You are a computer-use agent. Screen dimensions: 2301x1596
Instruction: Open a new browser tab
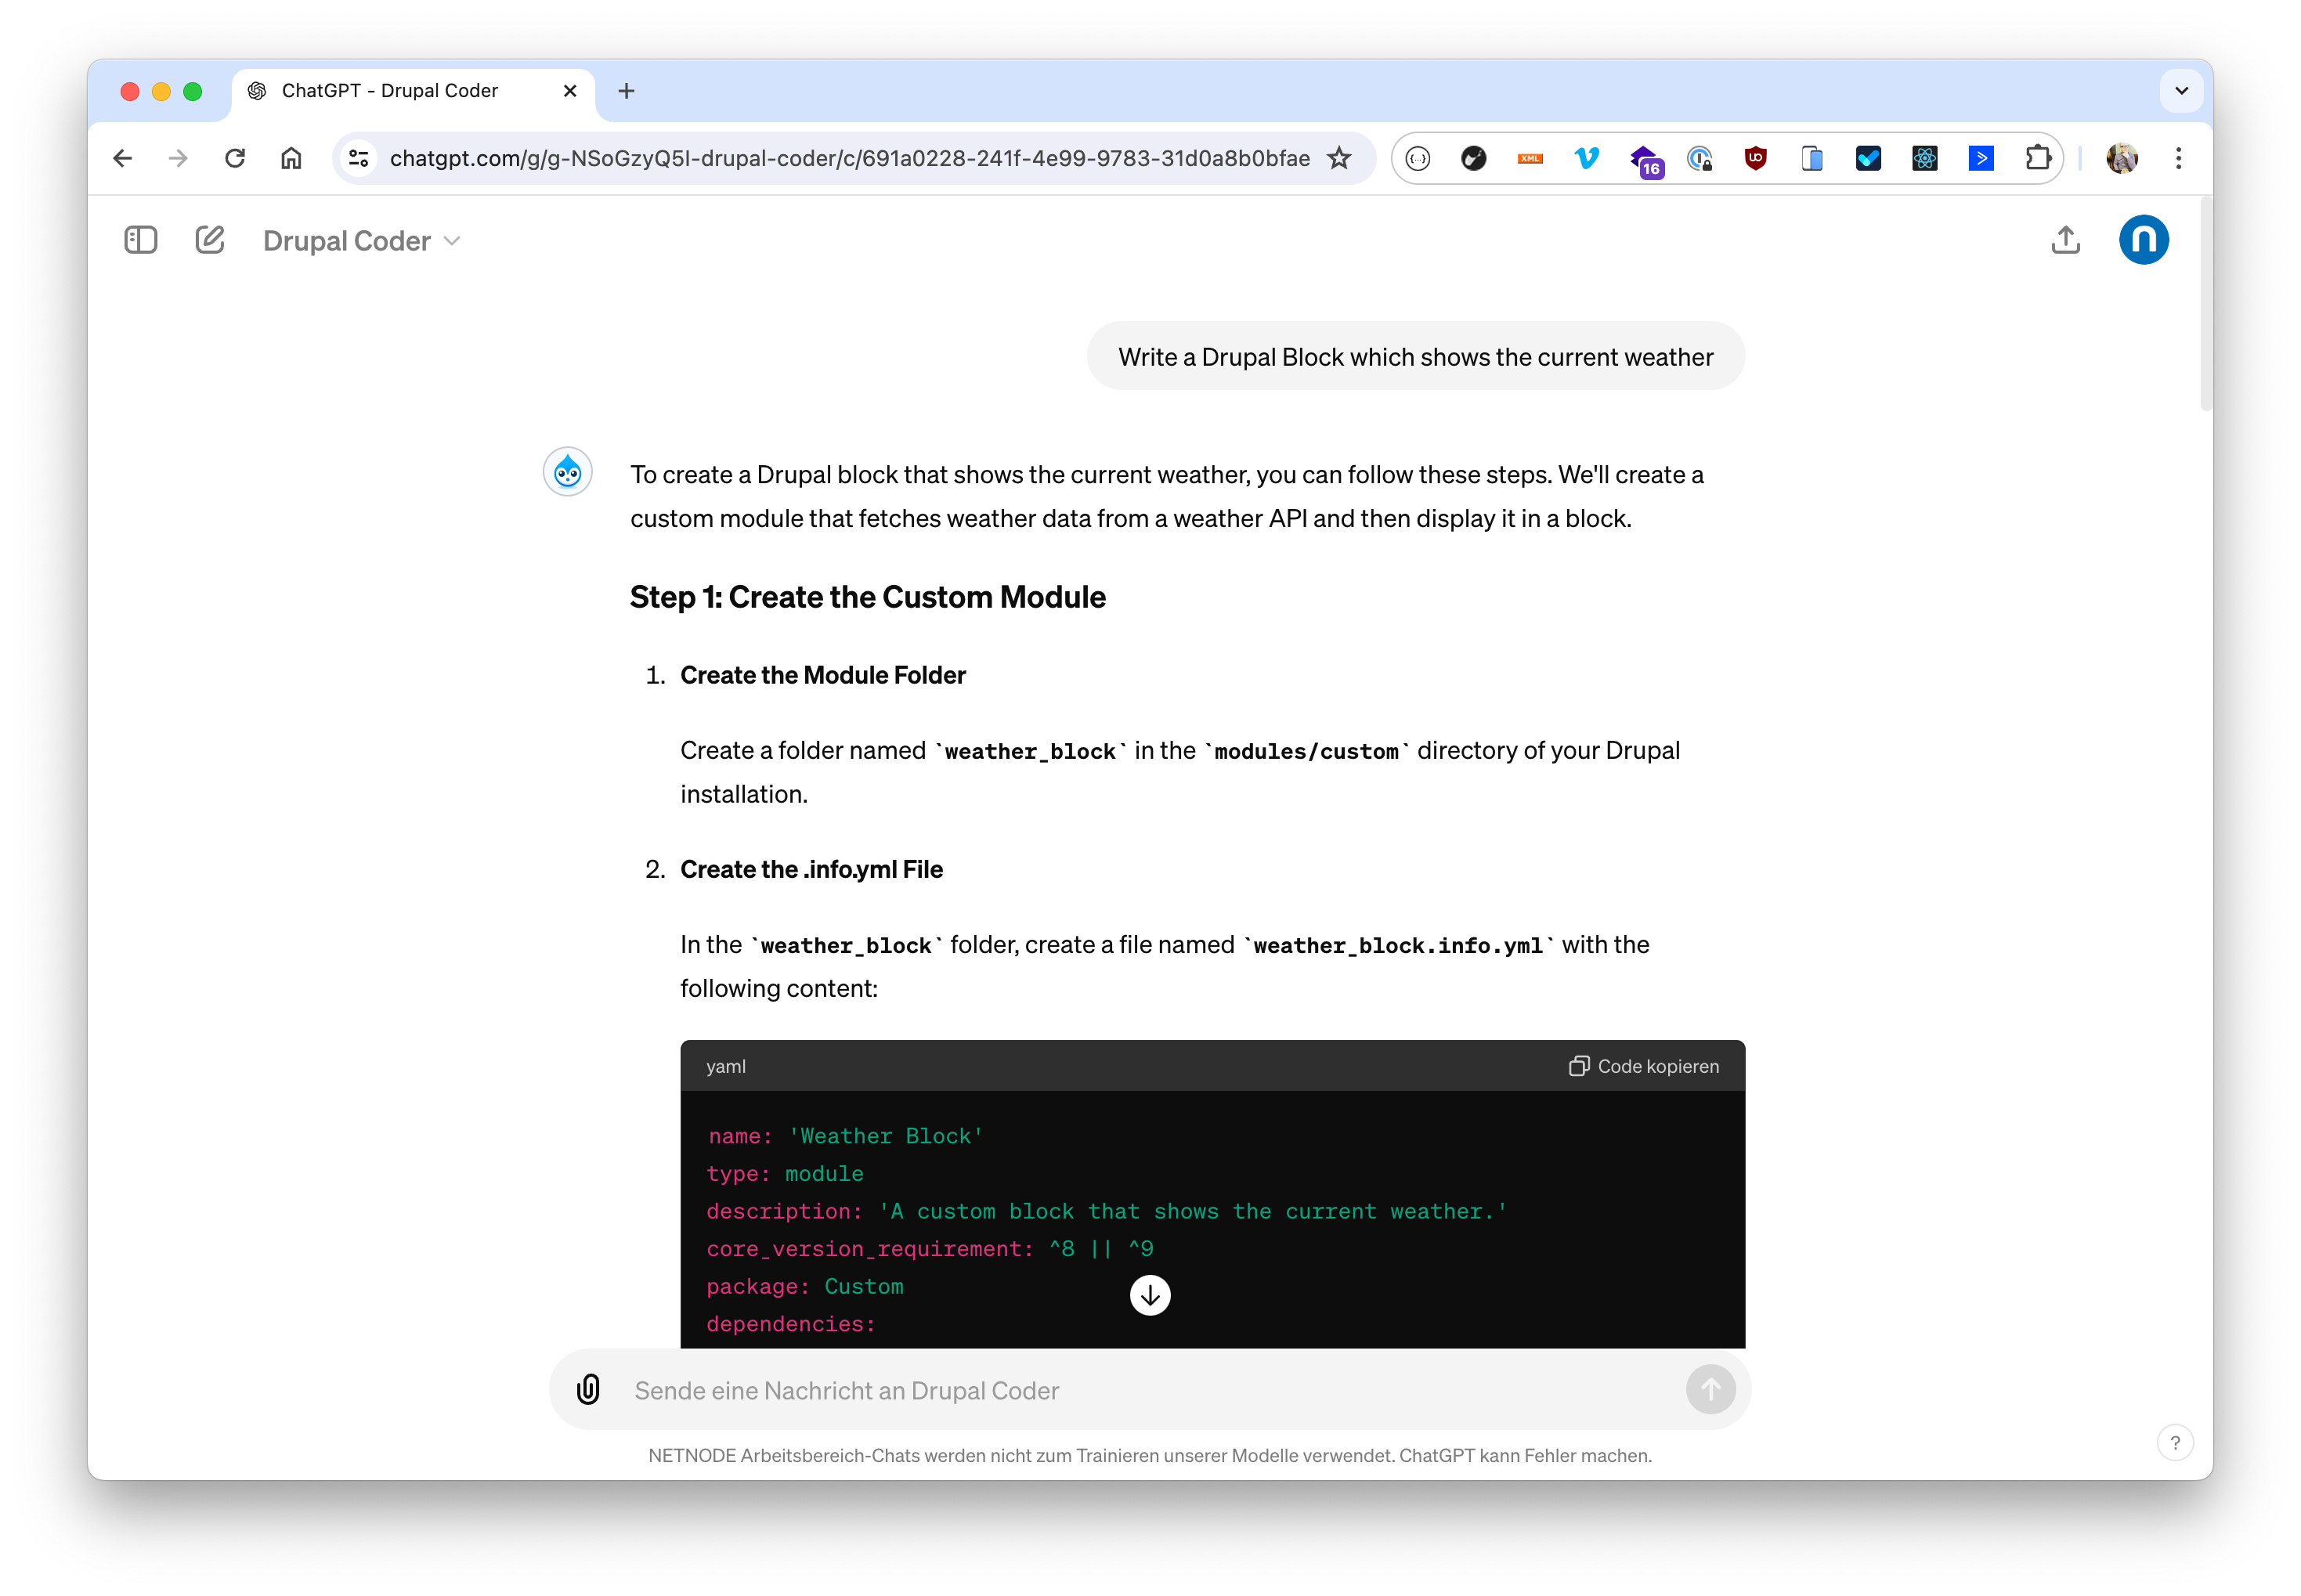pos(626,91)
